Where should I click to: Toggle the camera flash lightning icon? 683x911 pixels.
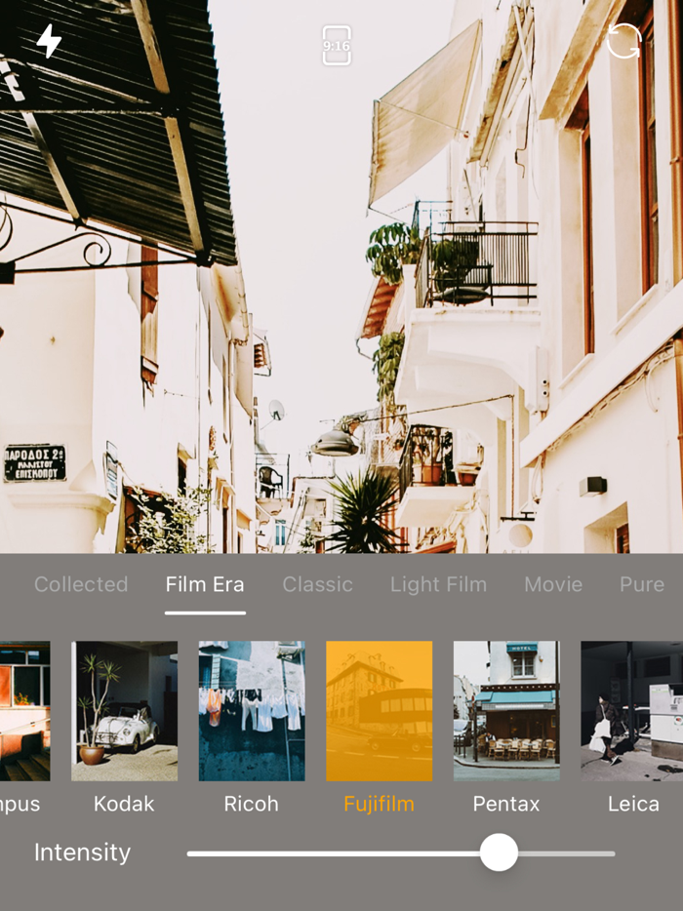[49, 41]
